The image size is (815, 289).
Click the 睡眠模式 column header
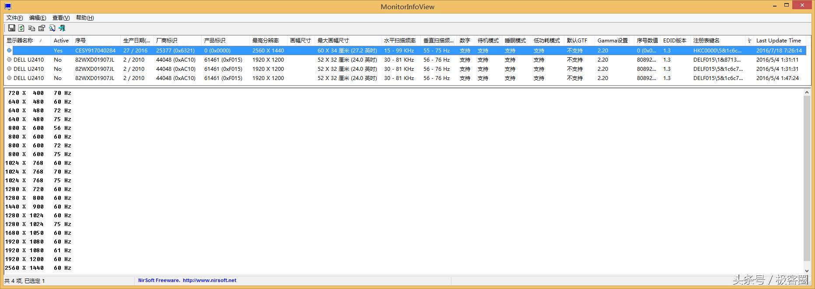pyautogui.click(x=516, y=41)
